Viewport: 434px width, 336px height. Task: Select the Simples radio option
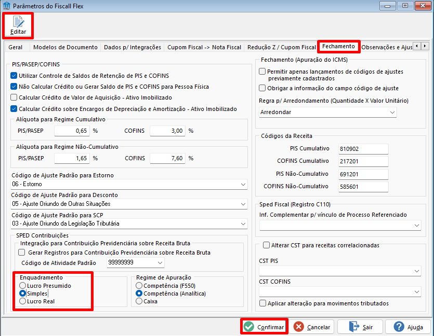(x=23, y=293)
